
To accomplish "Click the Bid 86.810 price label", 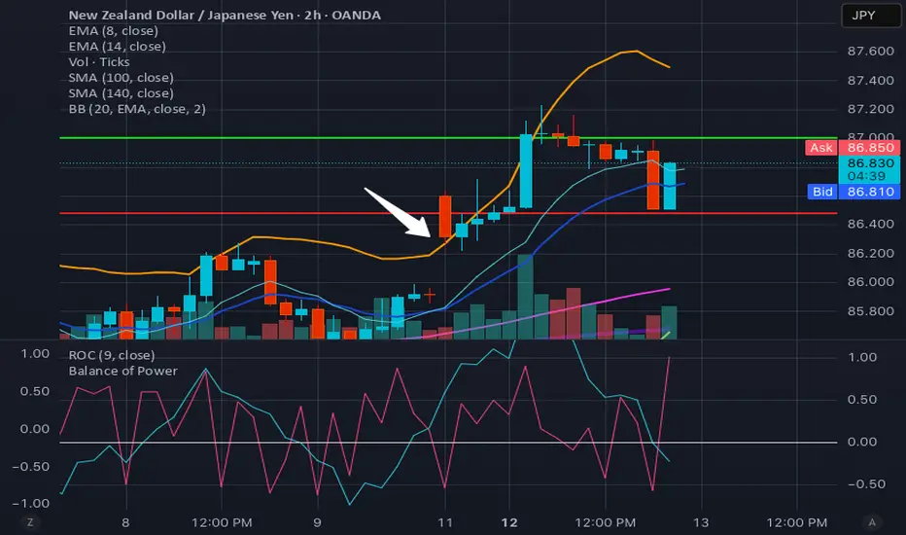I will point(853,192).
